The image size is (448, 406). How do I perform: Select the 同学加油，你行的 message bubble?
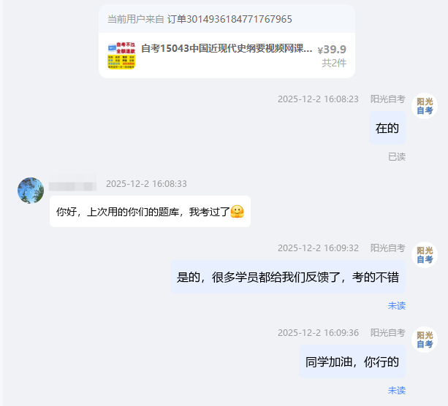tap(352, 361)
